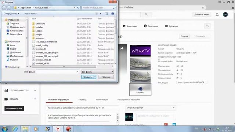Select Yandex.Disk in the sidebar

tap(15, 34)
